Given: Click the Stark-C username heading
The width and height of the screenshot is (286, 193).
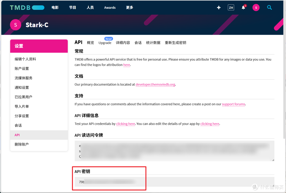Looking at the screenshot, I should (37, 25).
